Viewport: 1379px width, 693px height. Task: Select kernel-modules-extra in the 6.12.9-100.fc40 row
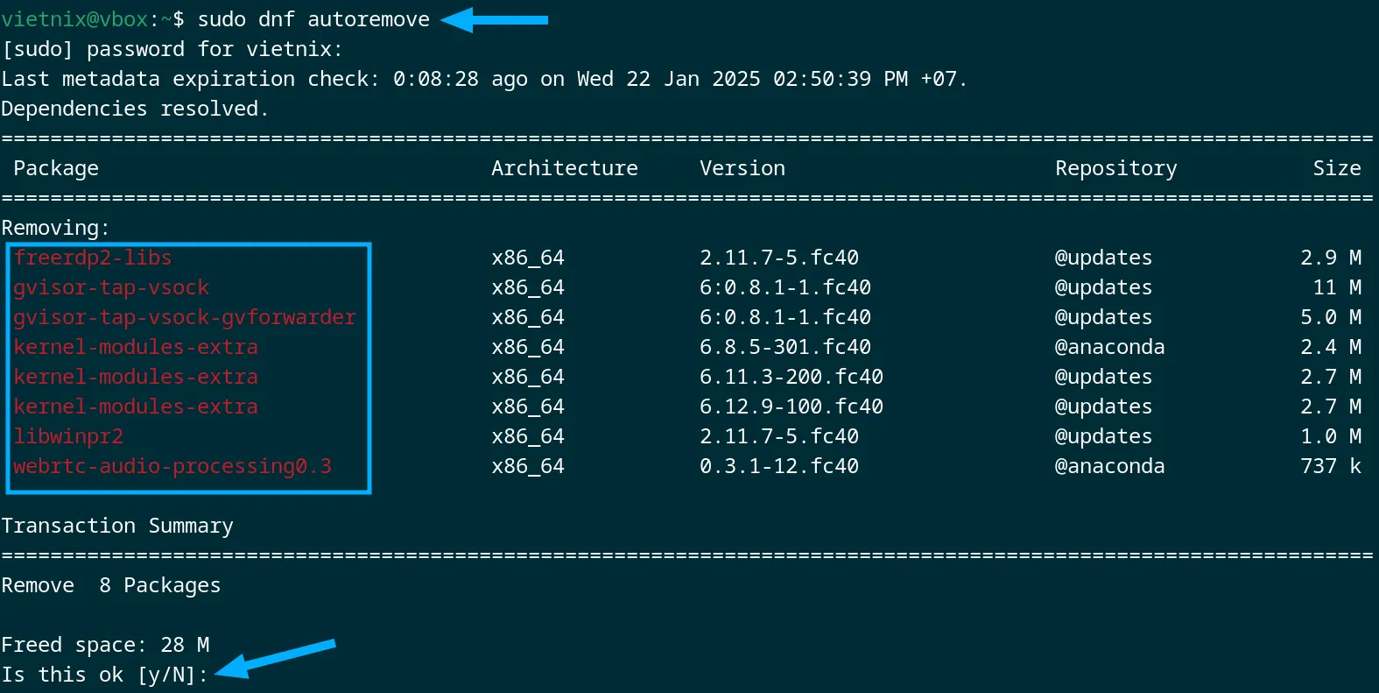[x=136, y=407]
